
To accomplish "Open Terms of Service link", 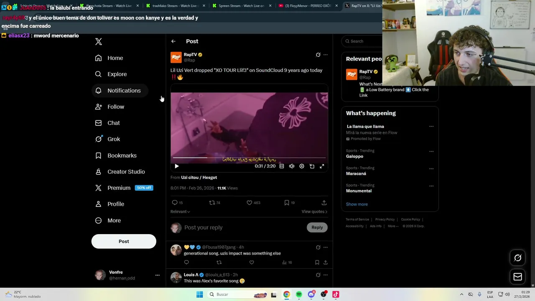I will (357, 219).
